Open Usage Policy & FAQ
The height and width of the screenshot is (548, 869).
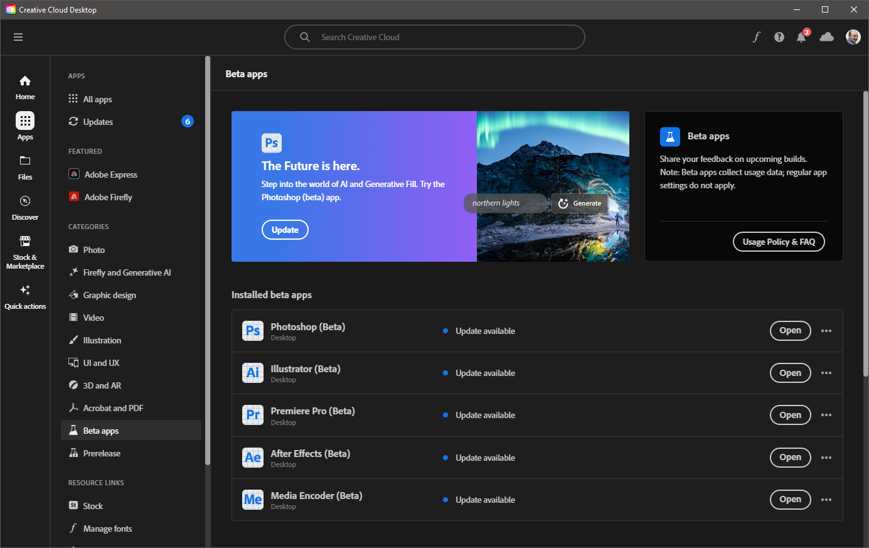coord(779,241)
